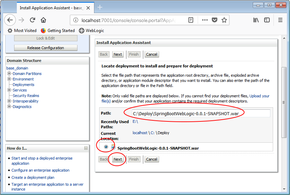
Task: Expand Domain Partitions tree node
Action: (x=9, y=74)
